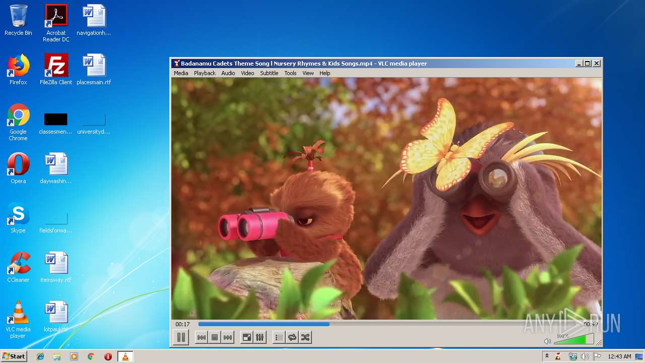Toggle the VLC playlist view
This screenshot has height=363, width=645.
pos(279,337)
